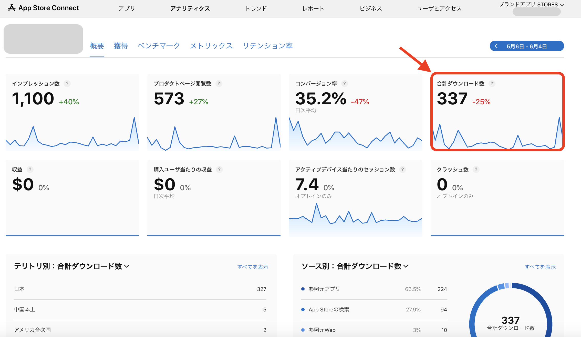
Task: Click the 27.9% share percentage
Action: [x=413, y=310]
